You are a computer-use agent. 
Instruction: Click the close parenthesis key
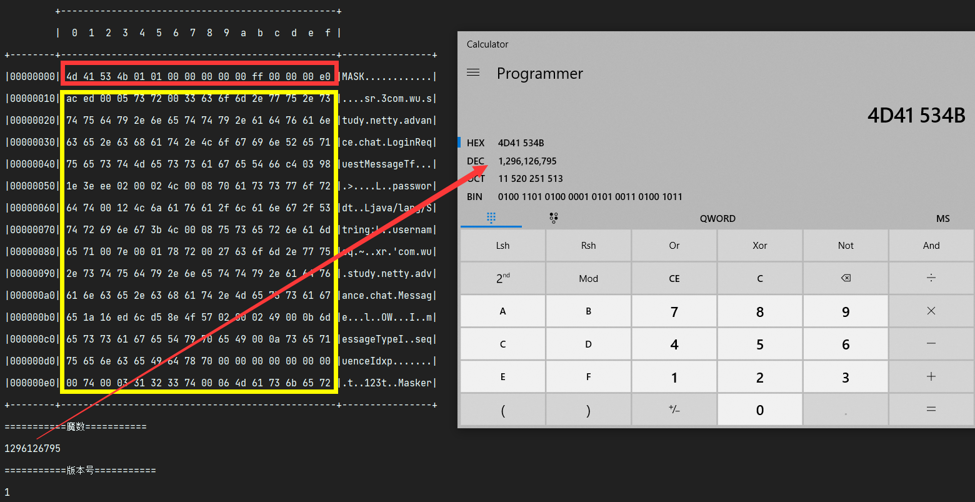[588, 409]
